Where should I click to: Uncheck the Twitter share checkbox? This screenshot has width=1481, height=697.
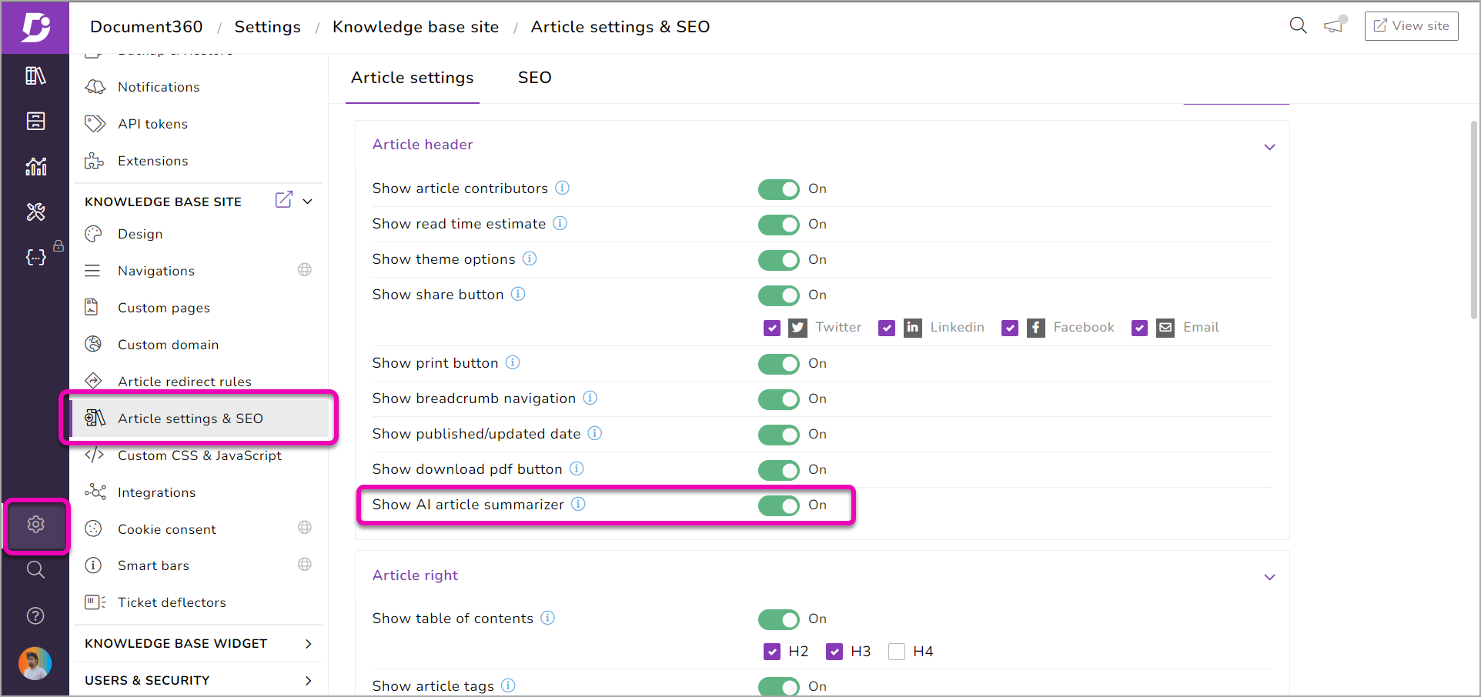click(772, 328)
